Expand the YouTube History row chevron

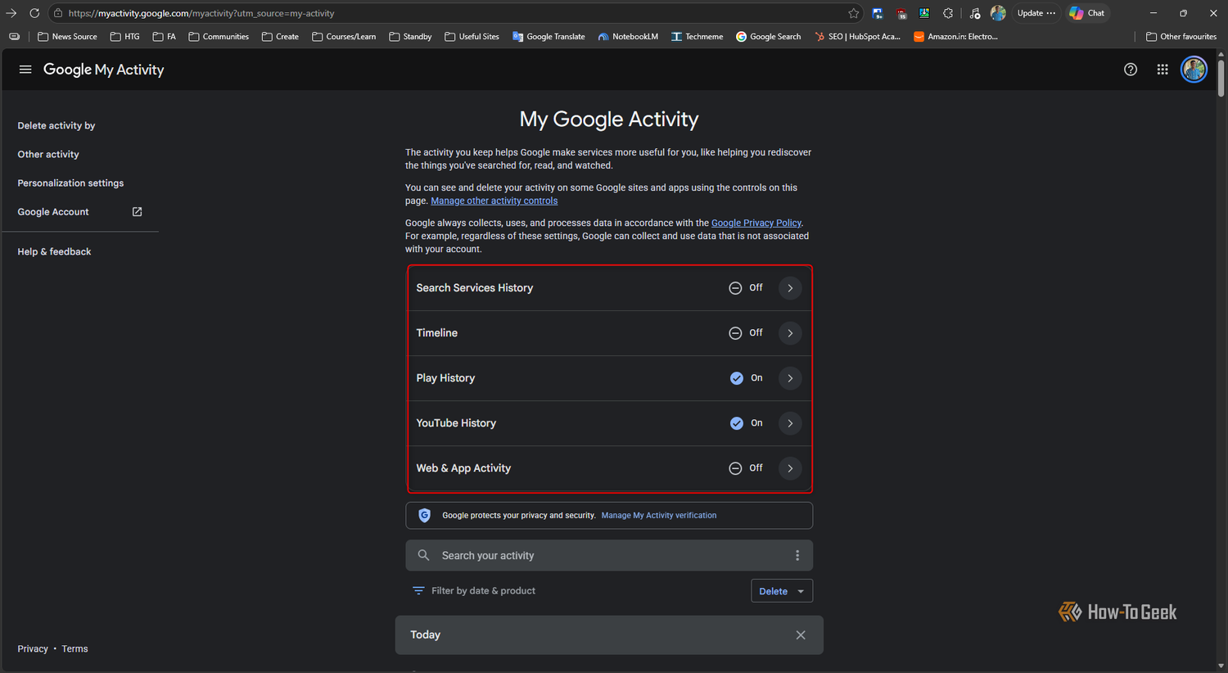pyautogui.click(x=790, y=423)
